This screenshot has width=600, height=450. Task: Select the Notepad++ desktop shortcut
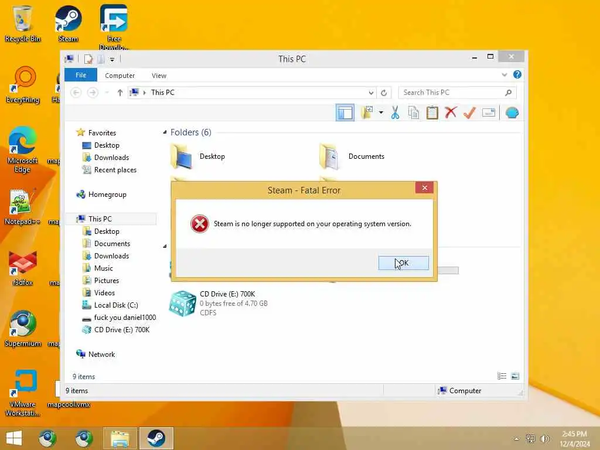tap(23, 207)
